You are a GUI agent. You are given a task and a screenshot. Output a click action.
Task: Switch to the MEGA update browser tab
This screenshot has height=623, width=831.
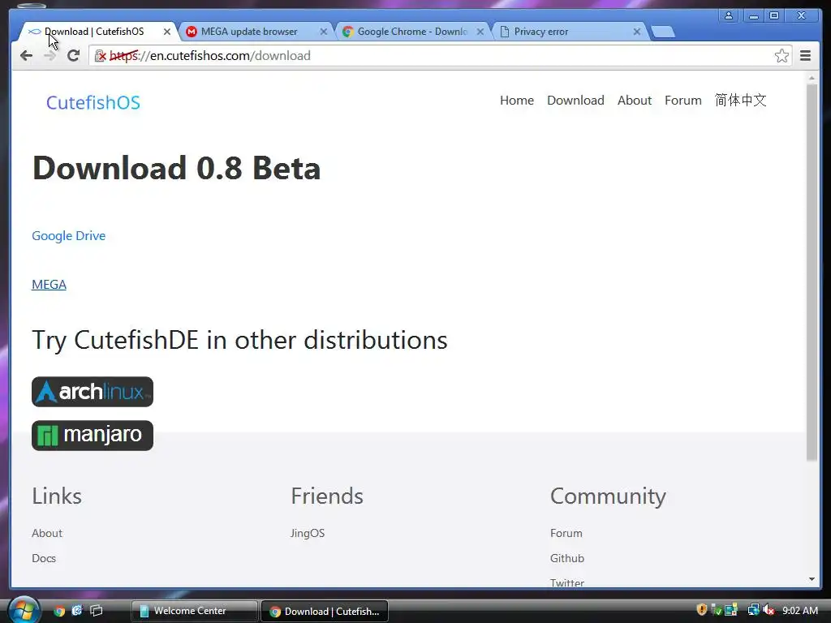(x=255, y=32)
